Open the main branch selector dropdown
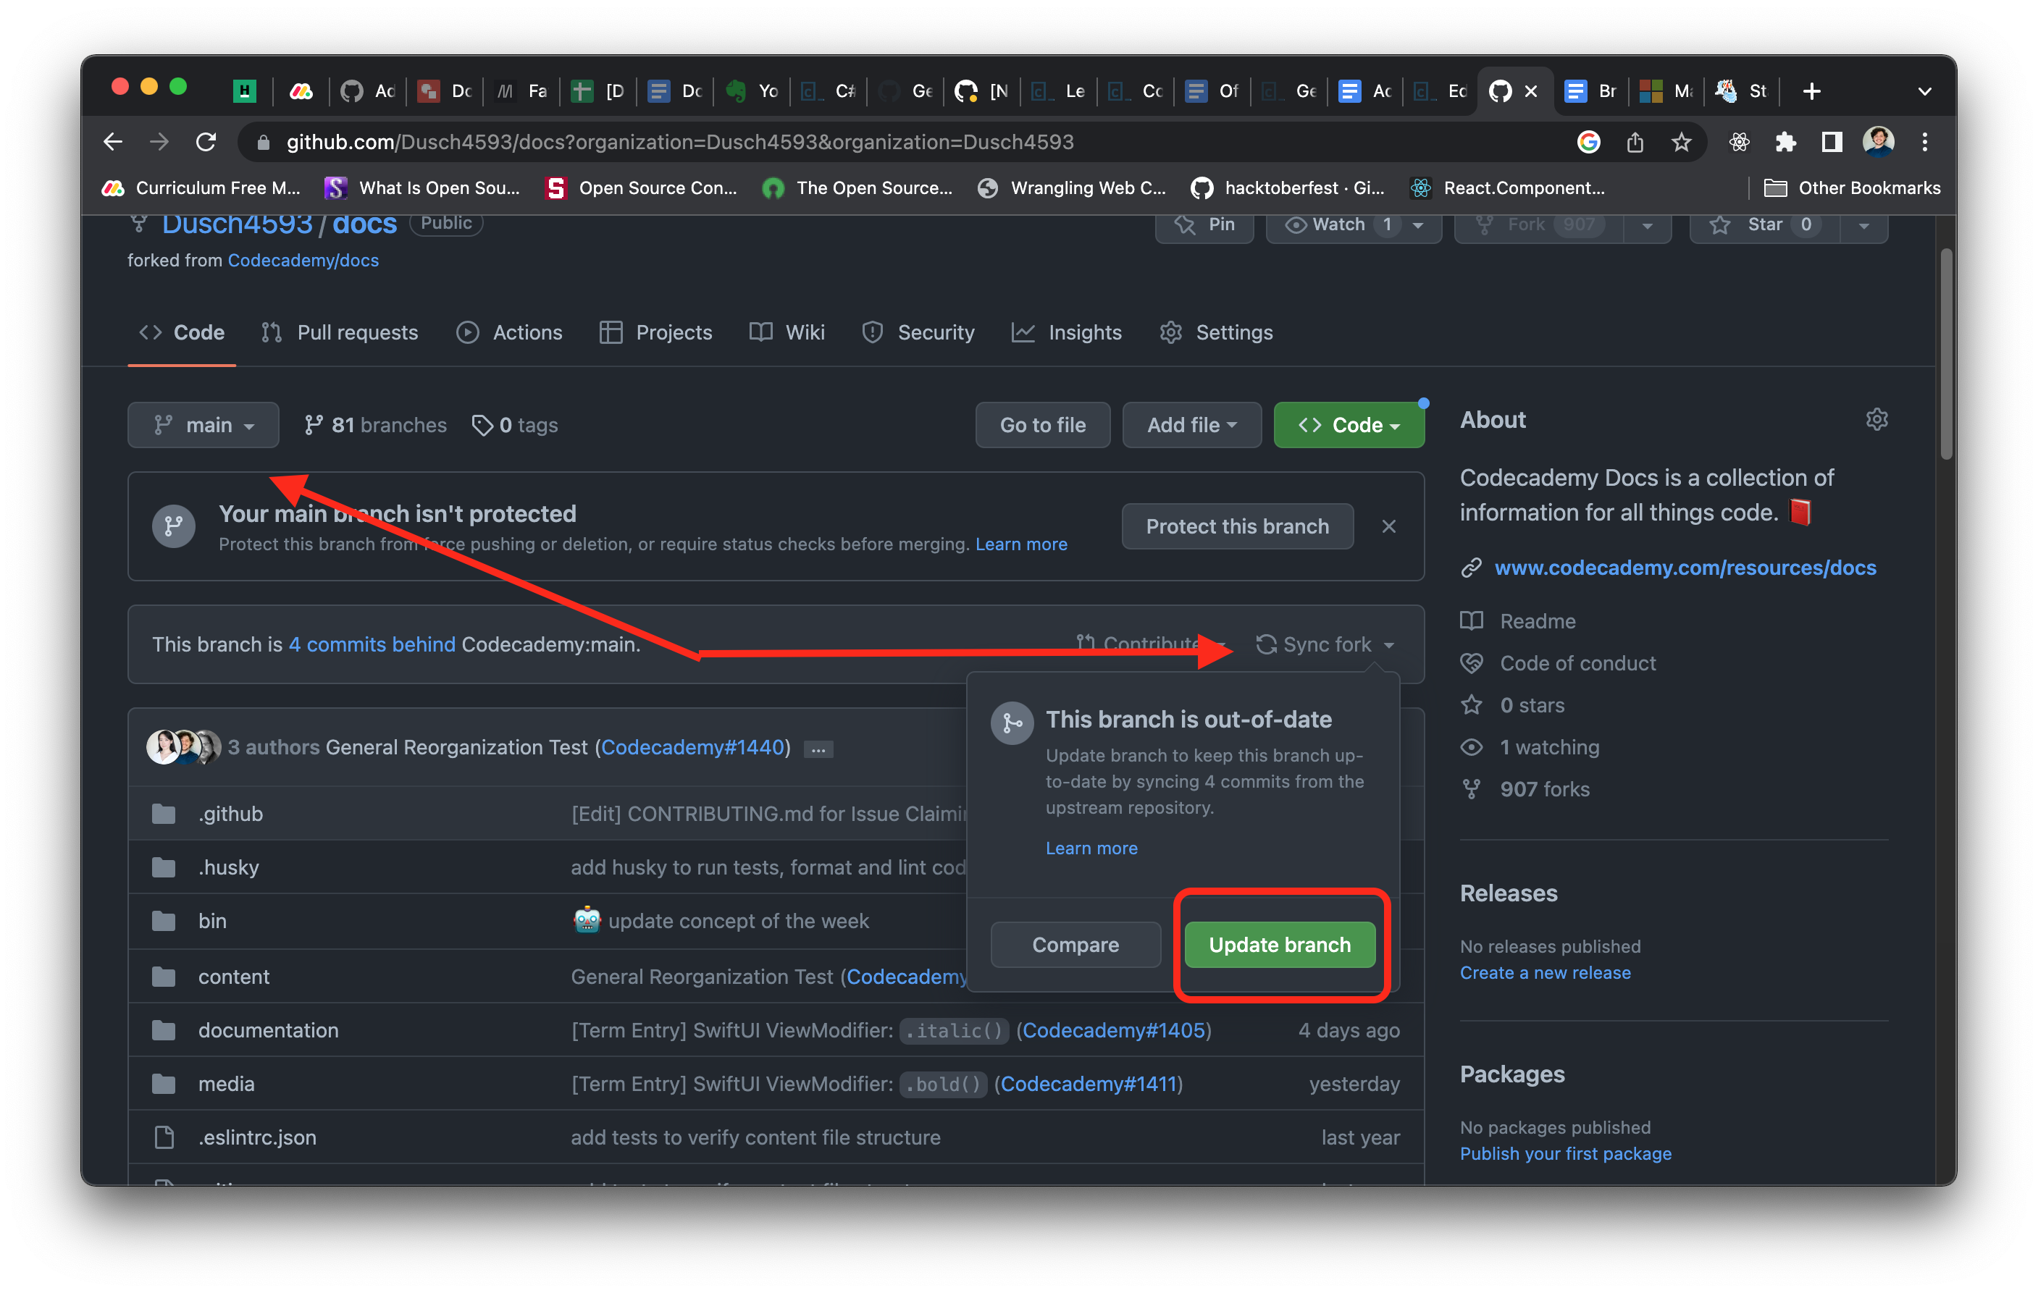The width and height of the screenshot is (2038, 1293). (203, 425)
